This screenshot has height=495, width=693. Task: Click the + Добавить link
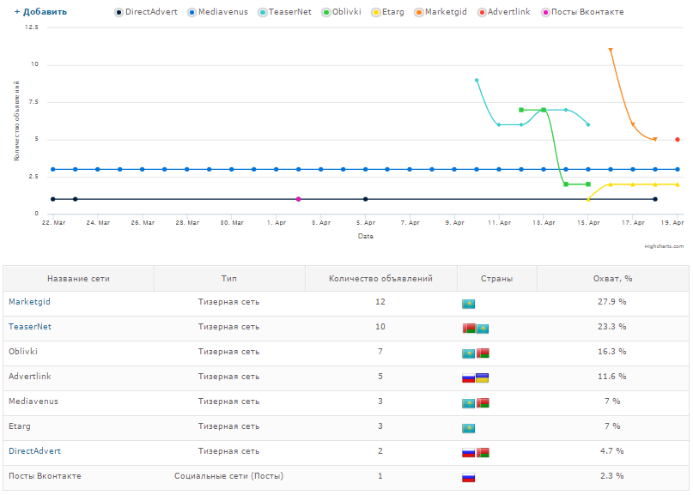pyautogui.click(x=40, y=12)
